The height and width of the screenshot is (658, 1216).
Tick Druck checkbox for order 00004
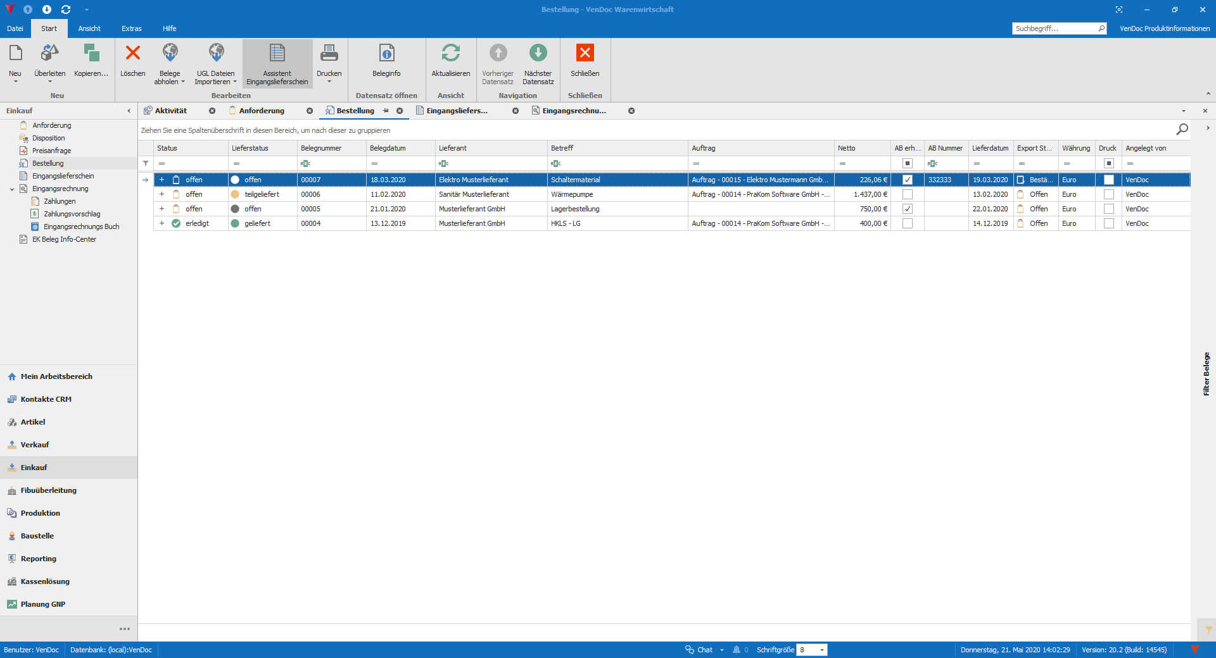click(1108, 223)
